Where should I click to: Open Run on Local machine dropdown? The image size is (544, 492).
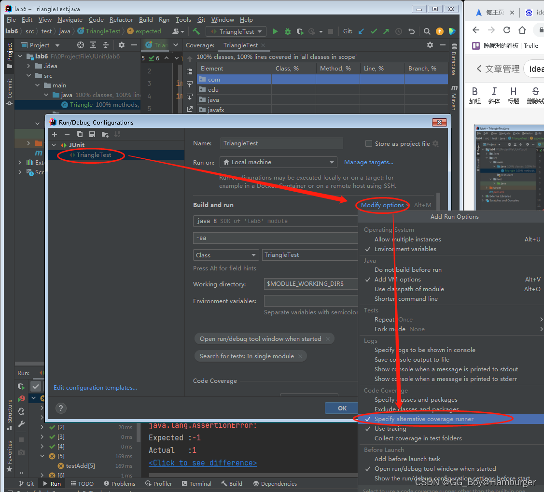(279, 162)
